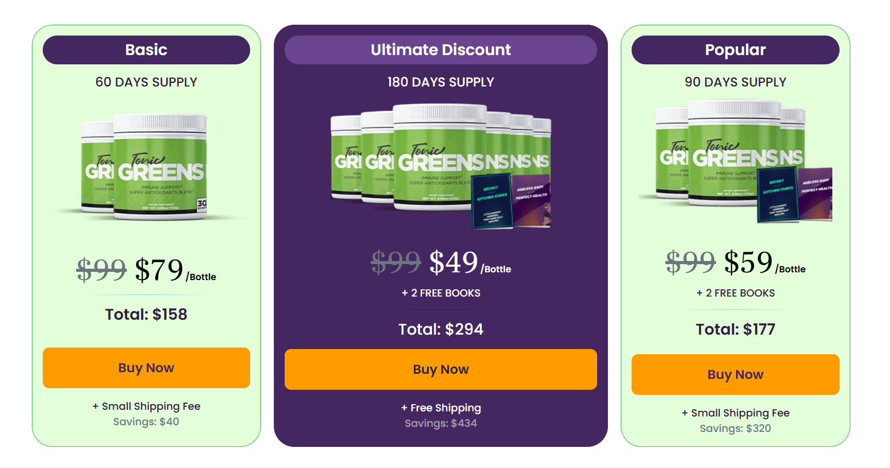Click the + 2 FREE BOOKS text in Popular plan
890x468 pixels.
pos(735,292)
